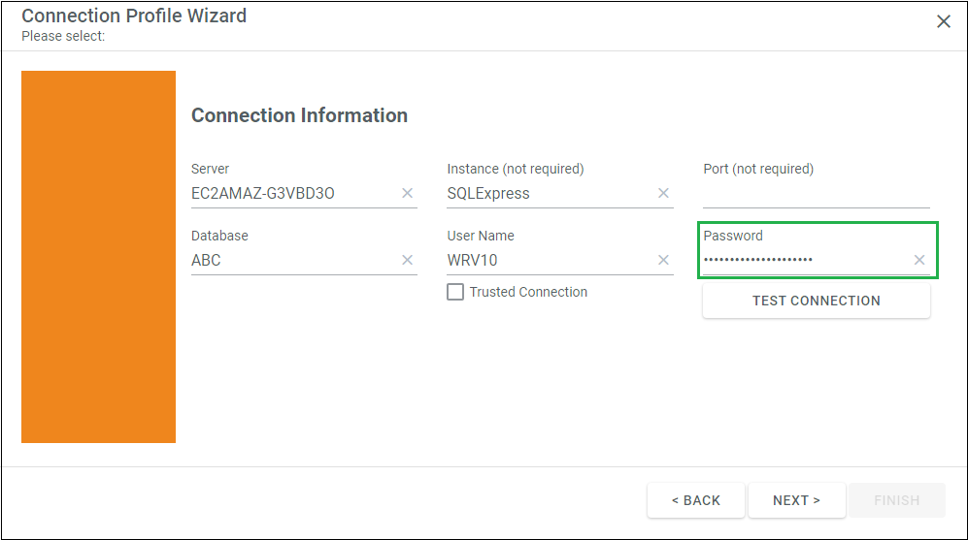968x540 pixels.
Task: Click the greyed-out FINISH button
Action: tap(897, 500)
